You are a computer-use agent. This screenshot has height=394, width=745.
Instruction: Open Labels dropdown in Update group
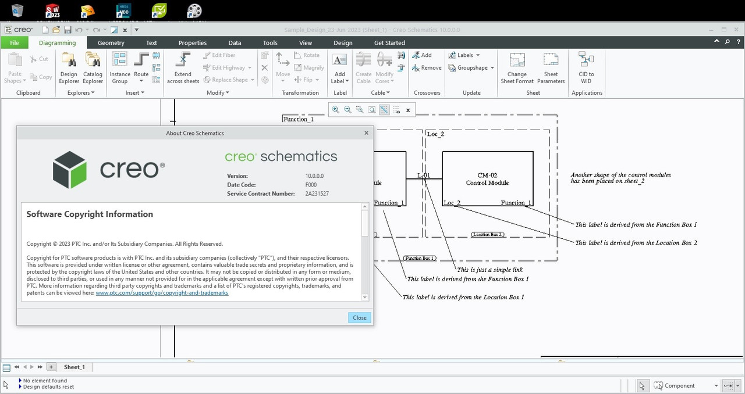[x=464, y=55]
